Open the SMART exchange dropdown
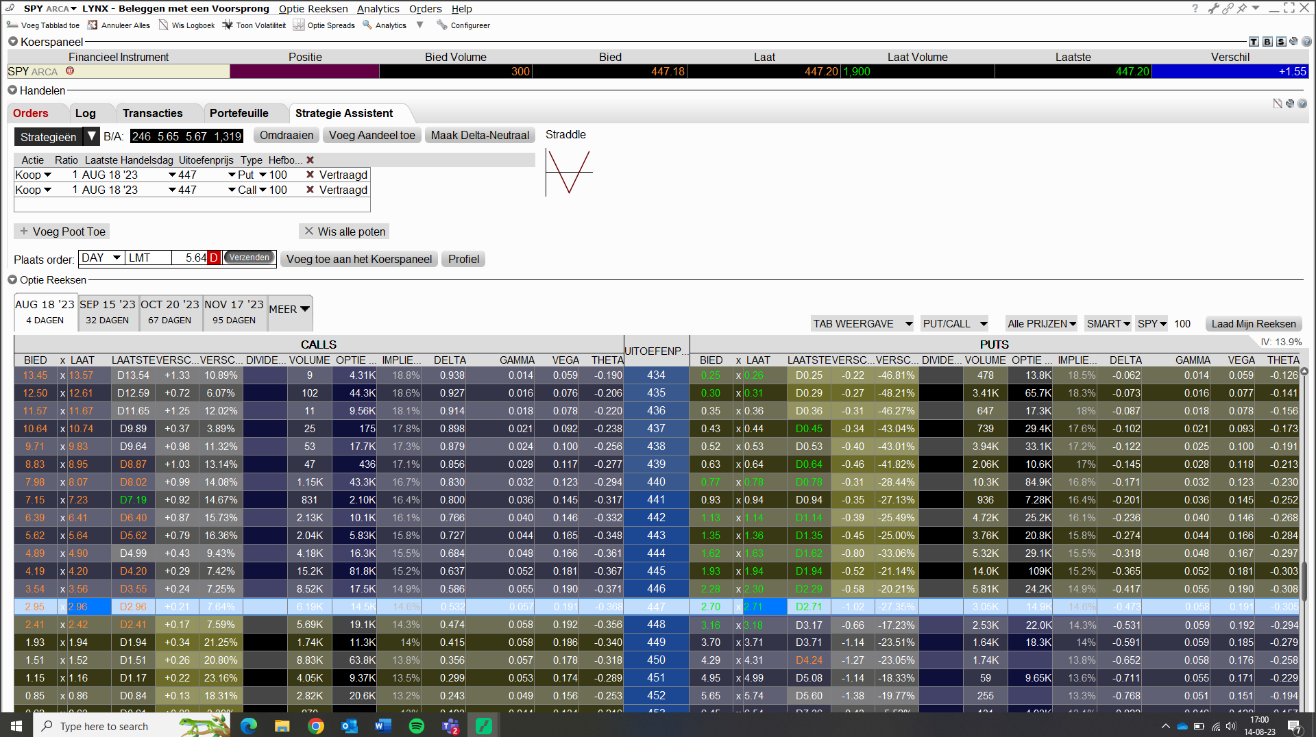The width and height of the screenshot is (1316, 737). [x=1108, y=323]
